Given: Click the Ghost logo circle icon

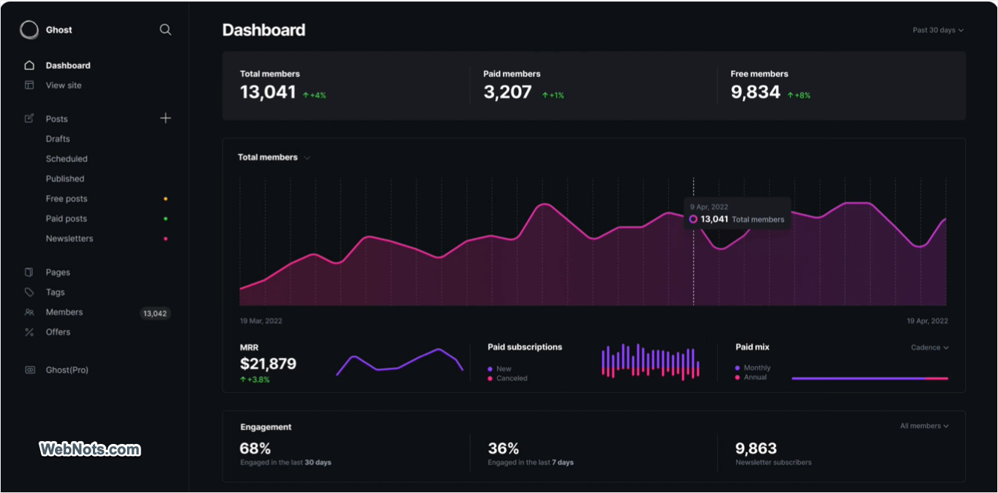Looking at the screenshot, I should tap(29, 30).
